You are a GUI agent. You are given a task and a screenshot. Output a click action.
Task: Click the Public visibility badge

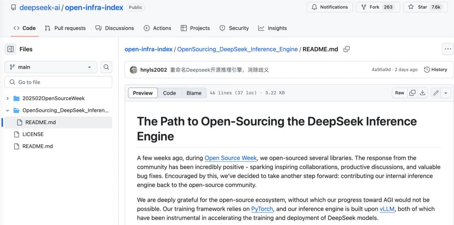135,8
